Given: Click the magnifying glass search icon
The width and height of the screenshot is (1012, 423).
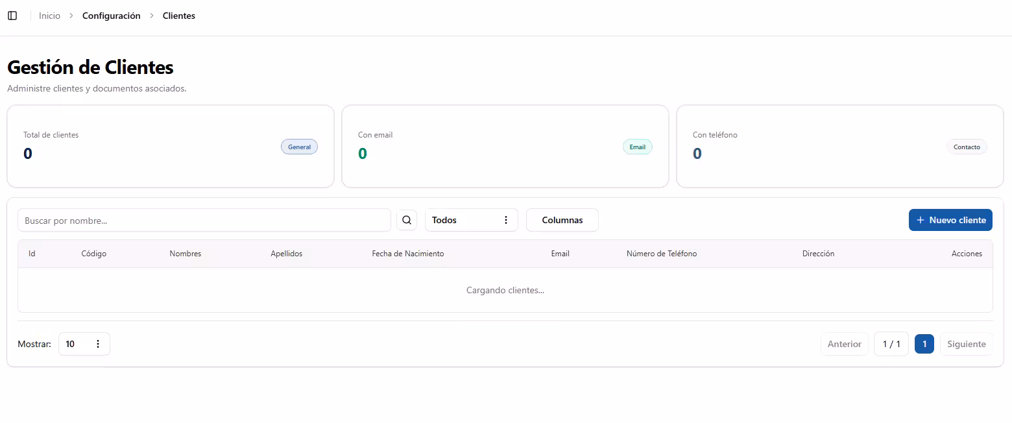Looking at the screenshot, I should pos(407,220).
